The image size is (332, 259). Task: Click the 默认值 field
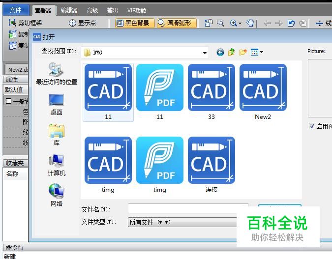(16, 89)
